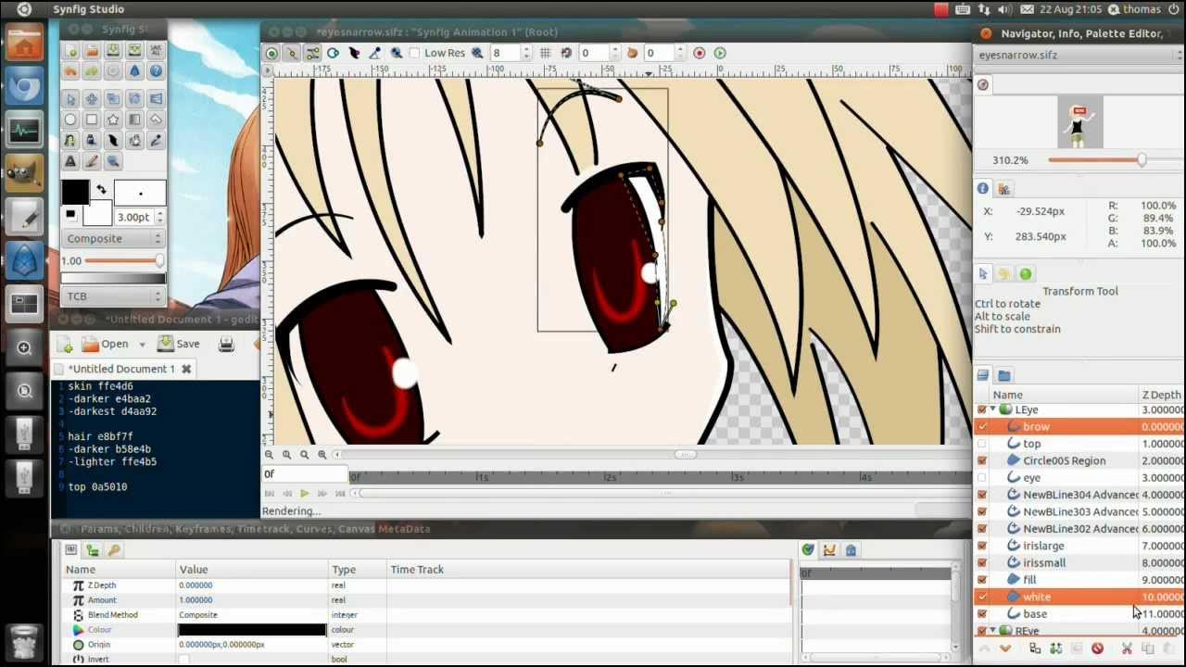Select the Mirror tool in the toolbox
Screen dimensions: 1186x667
point(156,99)
